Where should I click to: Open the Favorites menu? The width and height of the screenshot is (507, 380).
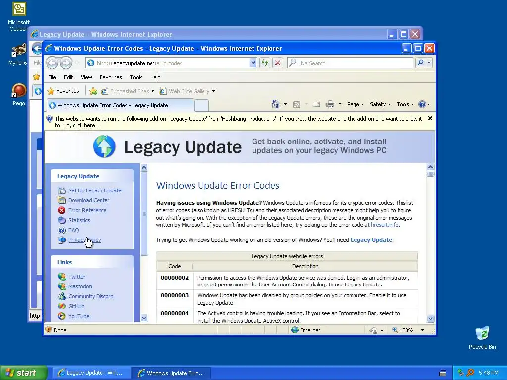pyautogui.click(x=110, y=77)
